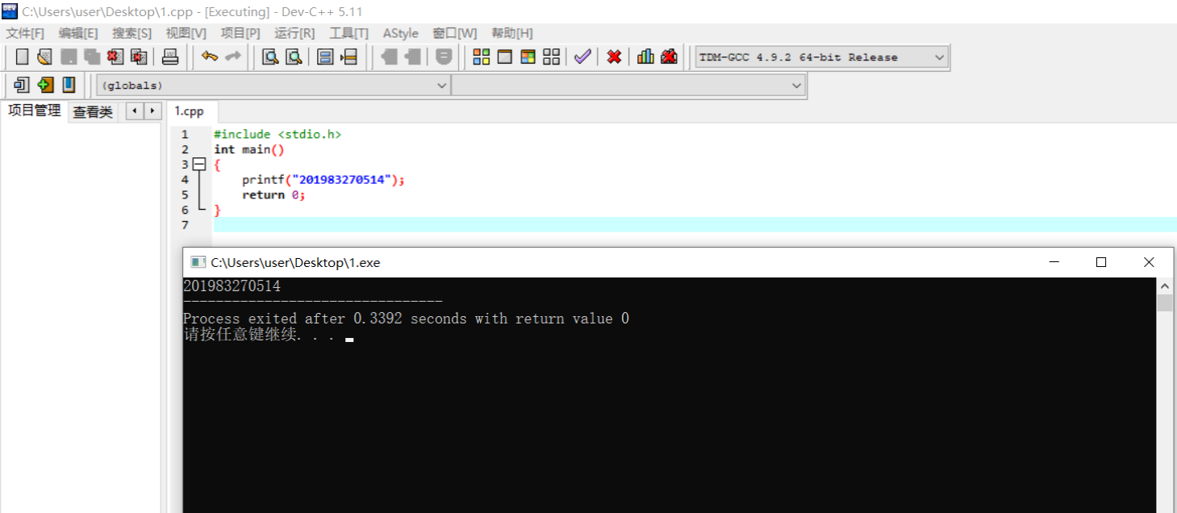Open the AStyle menu
This screenshot has height=513, width=1177.
[x=400, y=33]
